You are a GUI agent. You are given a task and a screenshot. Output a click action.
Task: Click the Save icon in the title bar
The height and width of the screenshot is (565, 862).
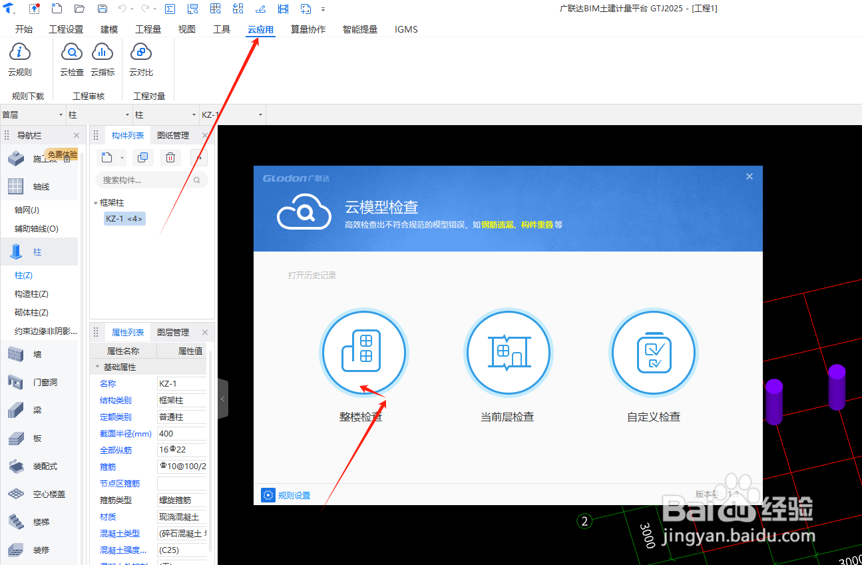103,9
